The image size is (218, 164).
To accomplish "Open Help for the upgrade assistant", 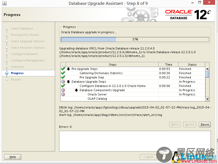I will point(13,157).
